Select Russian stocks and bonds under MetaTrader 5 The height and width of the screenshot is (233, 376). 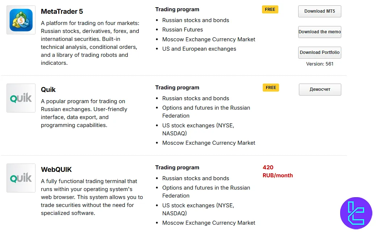195,20
